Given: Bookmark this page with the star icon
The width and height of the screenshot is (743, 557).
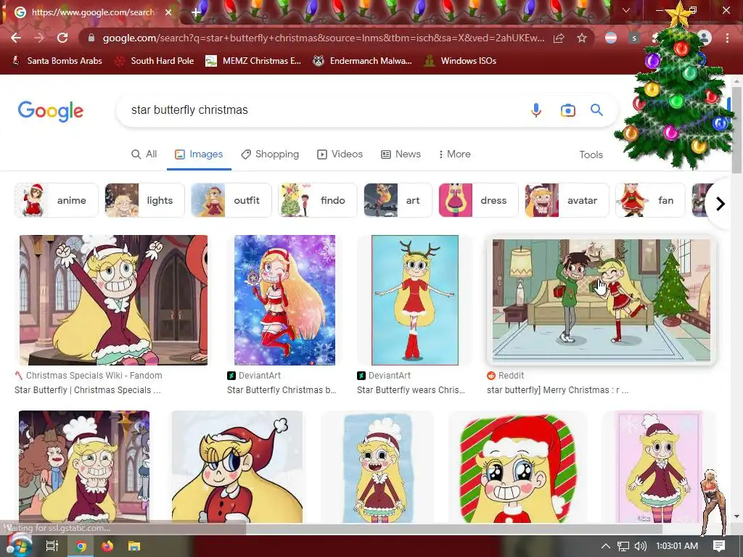Looking at the screenshot, I should tap(582, 38).
